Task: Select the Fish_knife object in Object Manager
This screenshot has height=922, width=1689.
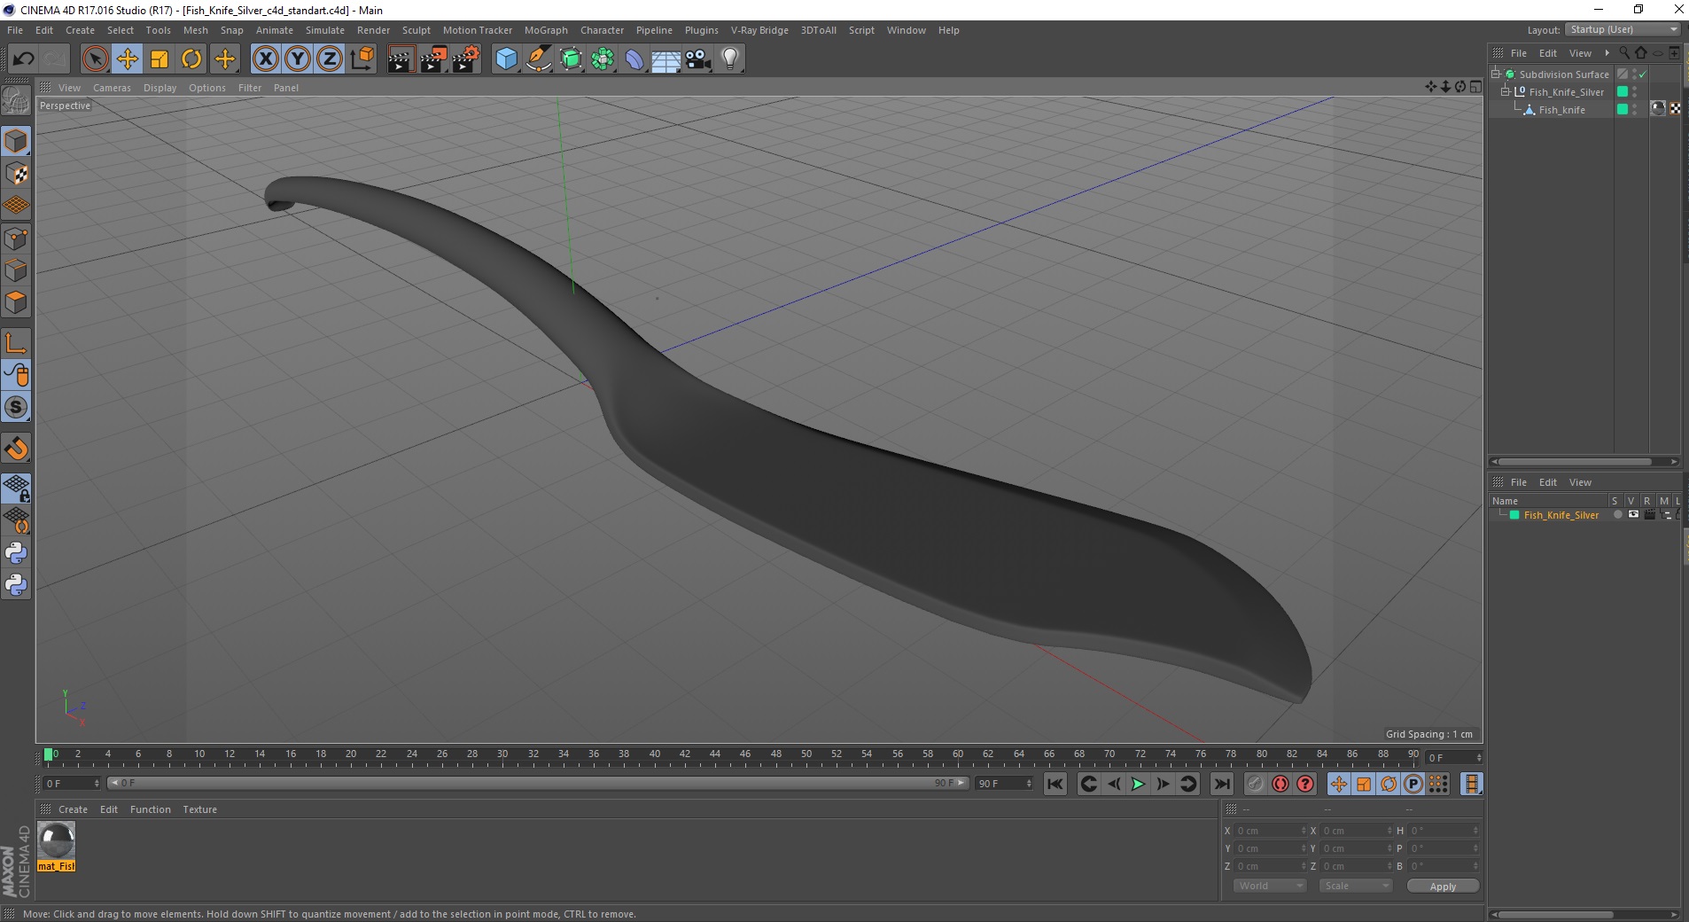Action: pyautogui.click(x=1561, y=110)
